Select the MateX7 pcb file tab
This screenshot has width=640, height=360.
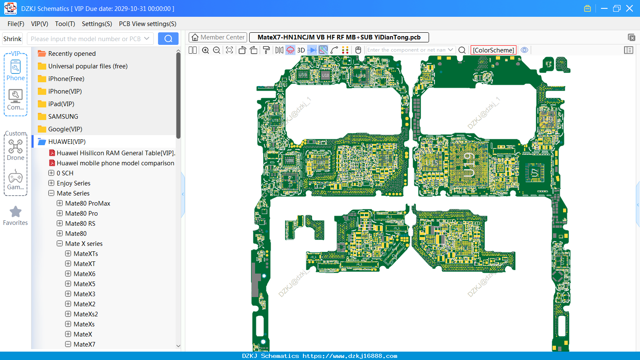coord(339,37)
